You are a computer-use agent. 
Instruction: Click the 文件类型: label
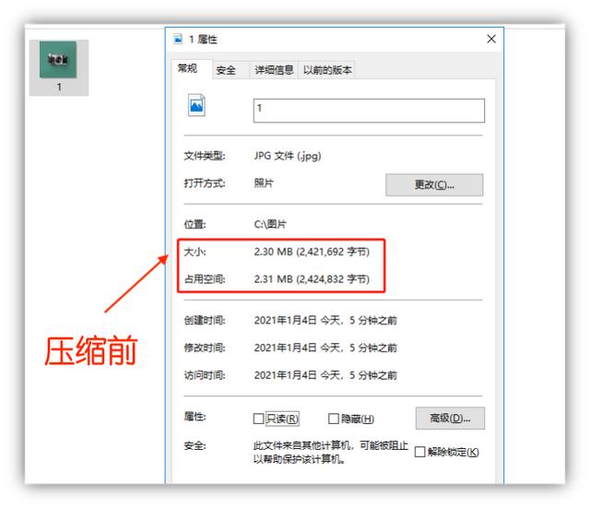tap(205, 156)
